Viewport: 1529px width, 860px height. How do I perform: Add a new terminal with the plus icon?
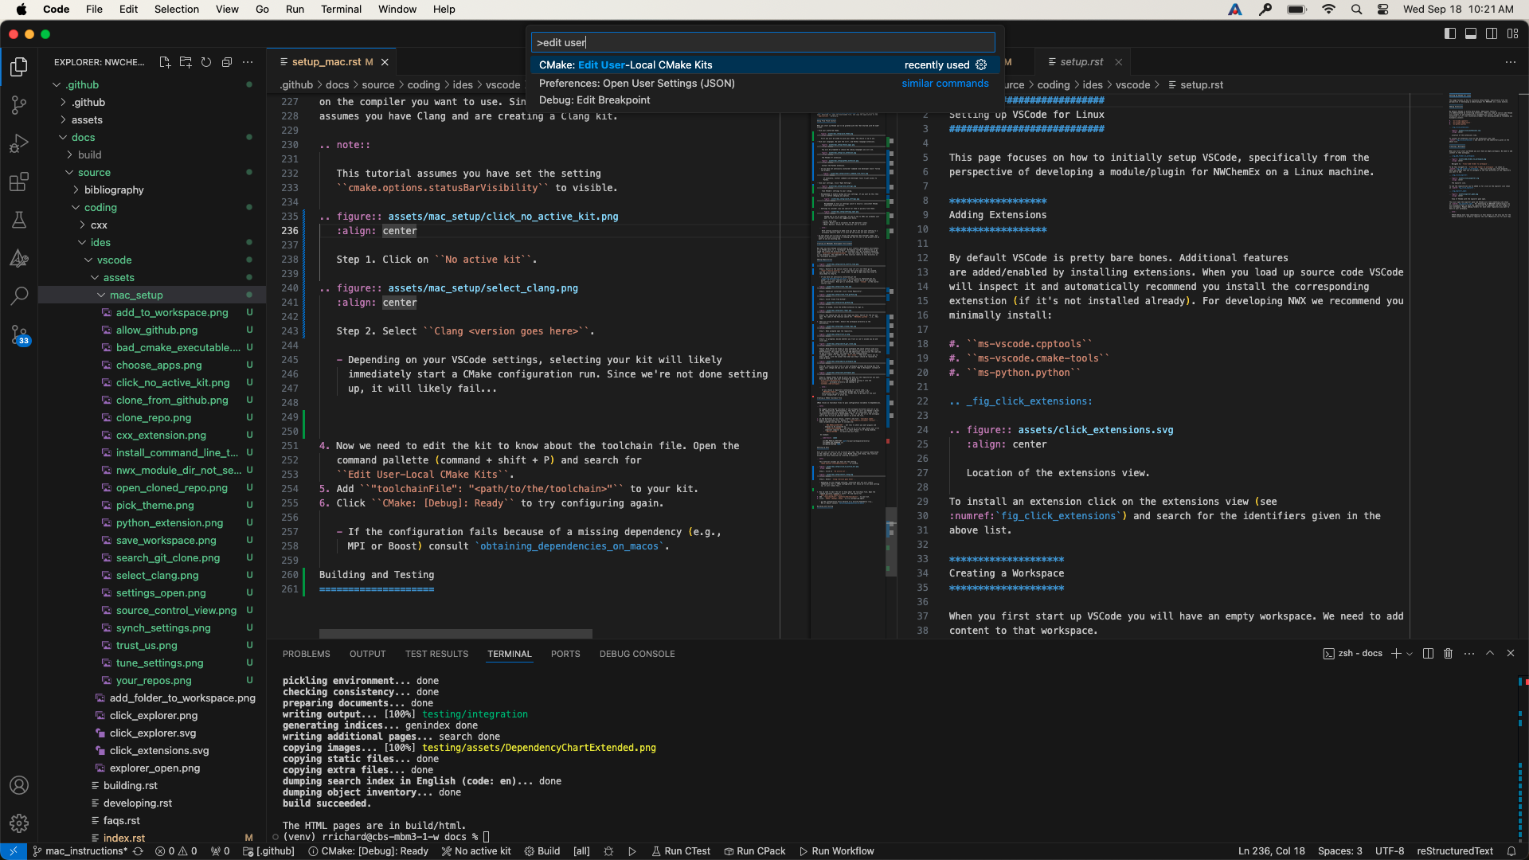tap(1396, 654)
